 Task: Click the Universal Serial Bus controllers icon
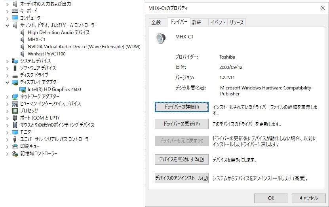pos(15,139)
